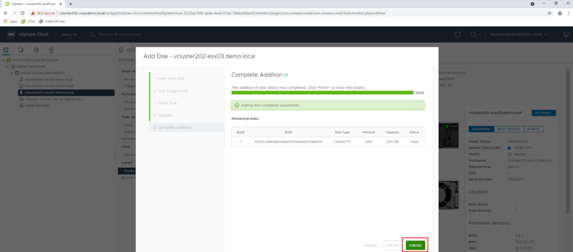573x252 pixels.
Task: Switch to Networking inventory icon
Action: click(51, 50)
